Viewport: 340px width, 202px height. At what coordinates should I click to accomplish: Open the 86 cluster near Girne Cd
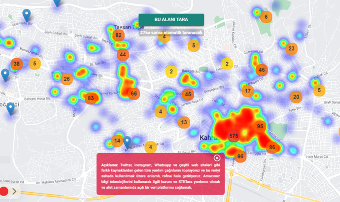tap(272, 148)
